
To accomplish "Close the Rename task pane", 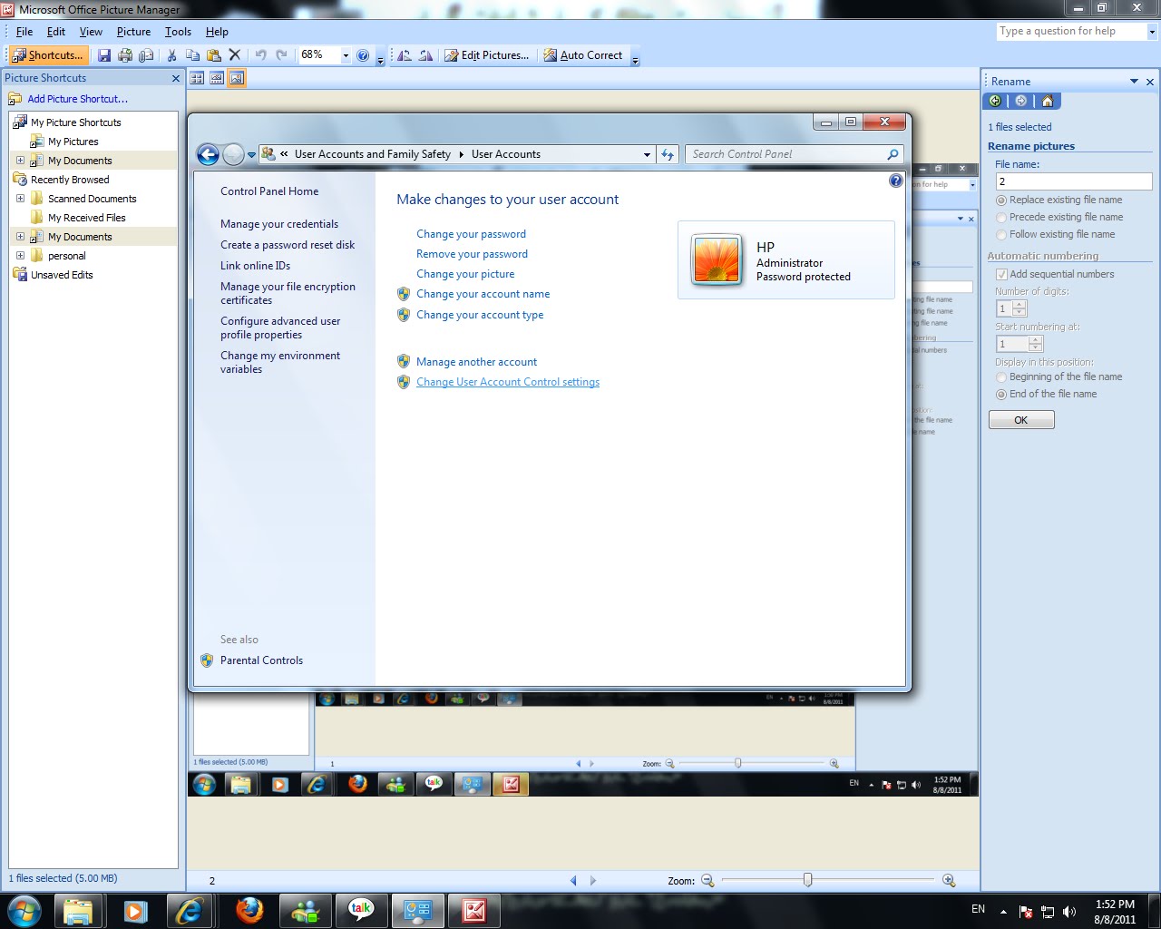I will click(x=1150, y=82).
